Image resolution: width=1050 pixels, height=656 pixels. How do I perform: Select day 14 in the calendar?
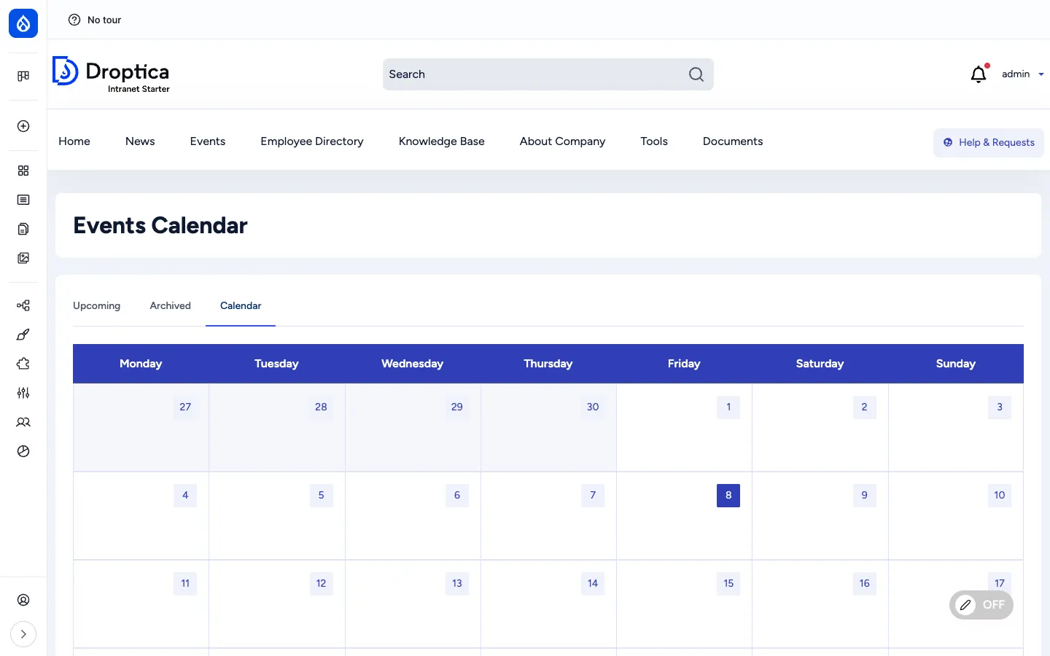pos(593,584)
